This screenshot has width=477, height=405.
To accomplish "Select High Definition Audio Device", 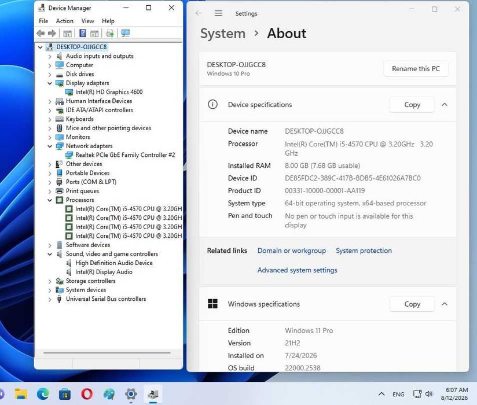I will pos(114,263).
